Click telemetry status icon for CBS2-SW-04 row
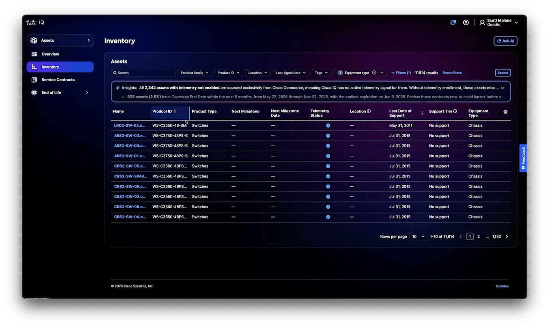Image resolution: width=549 pixels, height=328 pixels. tap(328, 217)
